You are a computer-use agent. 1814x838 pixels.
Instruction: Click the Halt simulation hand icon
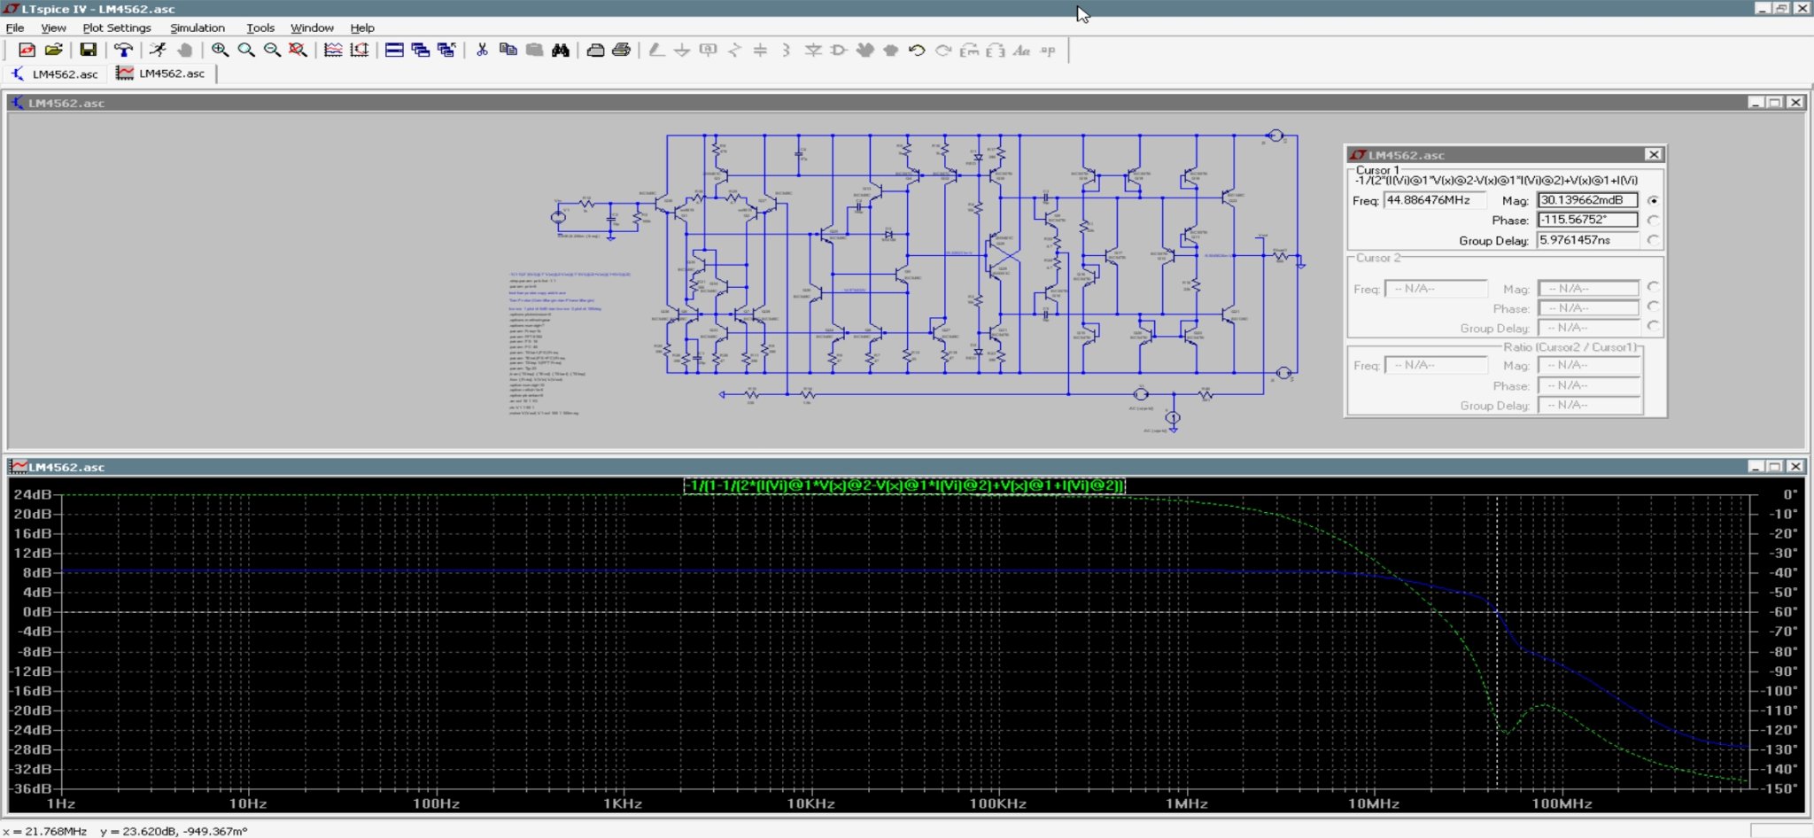pos(184,50)
